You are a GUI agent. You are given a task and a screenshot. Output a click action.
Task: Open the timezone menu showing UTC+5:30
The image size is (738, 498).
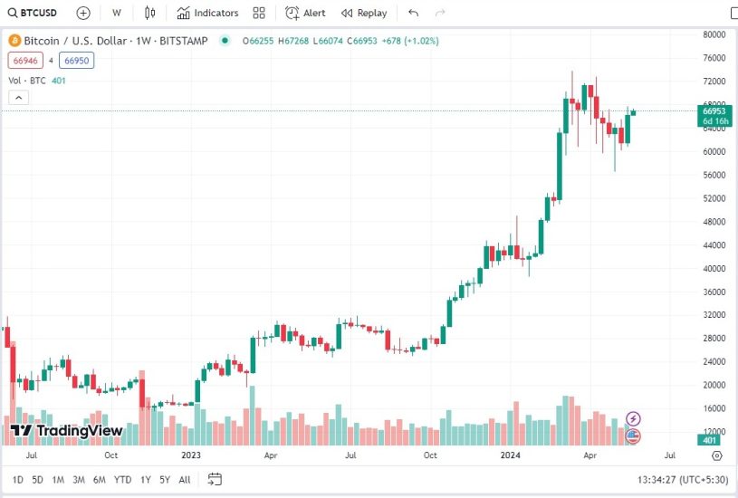704,480
